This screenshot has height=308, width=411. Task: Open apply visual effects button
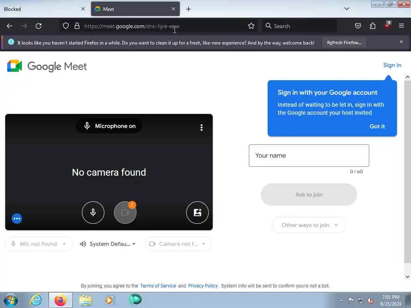[197, 213]
